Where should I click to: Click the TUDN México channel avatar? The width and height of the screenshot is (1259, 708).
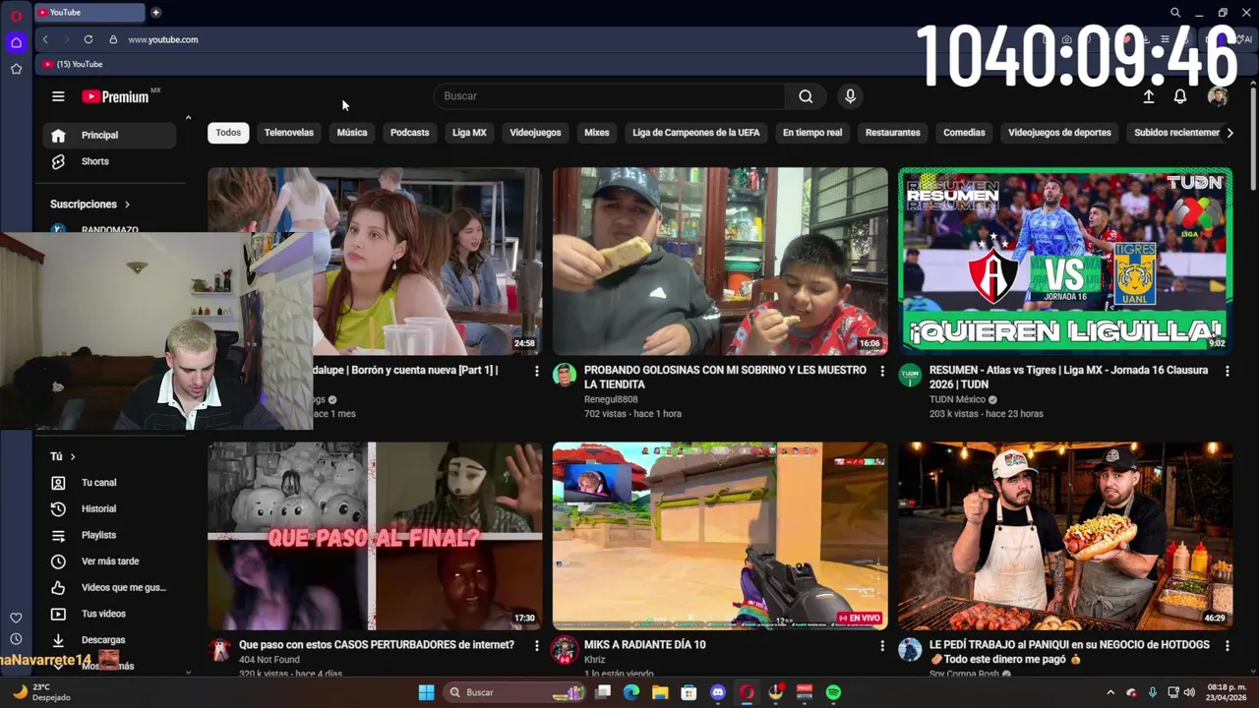tap(910, 375)
